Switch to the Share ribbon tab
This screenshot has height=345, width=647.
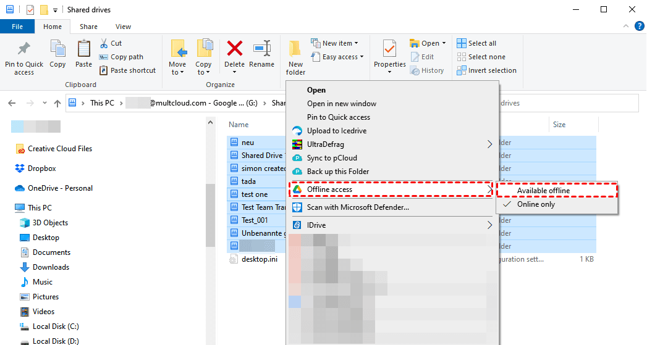tap(88, 27)
